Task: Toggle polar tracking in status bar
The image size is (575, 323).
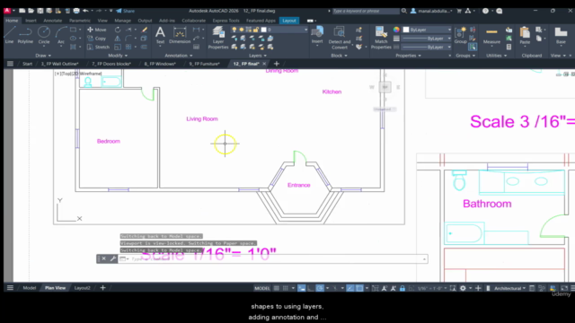Action: [x=320, y=288]
